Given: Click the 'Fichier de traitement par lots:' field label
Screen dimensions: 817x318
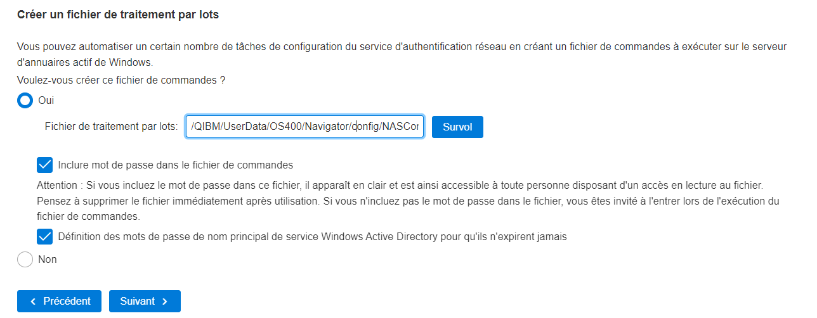Looking at the screenshot, I should [x=111, y=127].
